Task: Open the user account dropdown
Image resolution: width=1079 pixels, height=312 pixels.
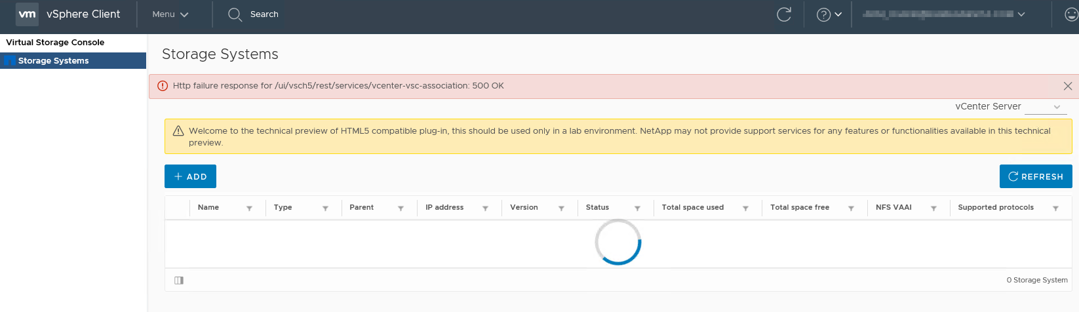Action: pyautogui.click(x=943, y=14)
